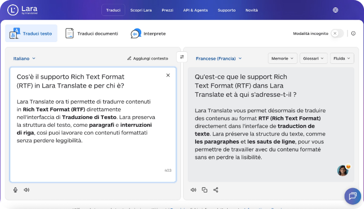Click Aggiungi contesto button
Screen dimensions: 364x209
click(148, 59)
